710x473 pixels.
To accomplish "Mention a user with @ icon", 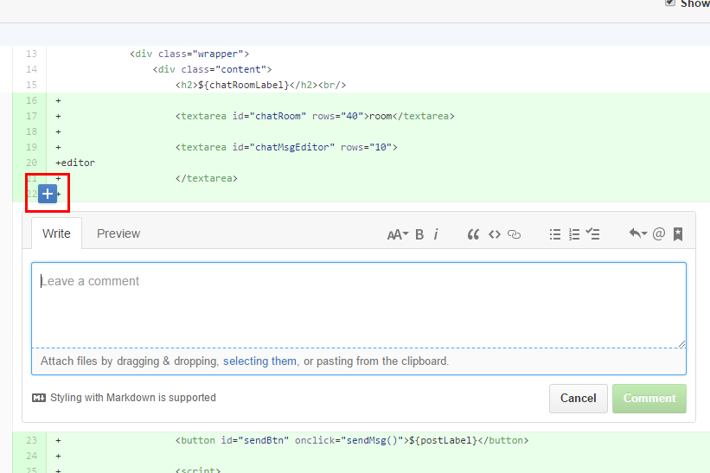I will [x=659, y=234].
